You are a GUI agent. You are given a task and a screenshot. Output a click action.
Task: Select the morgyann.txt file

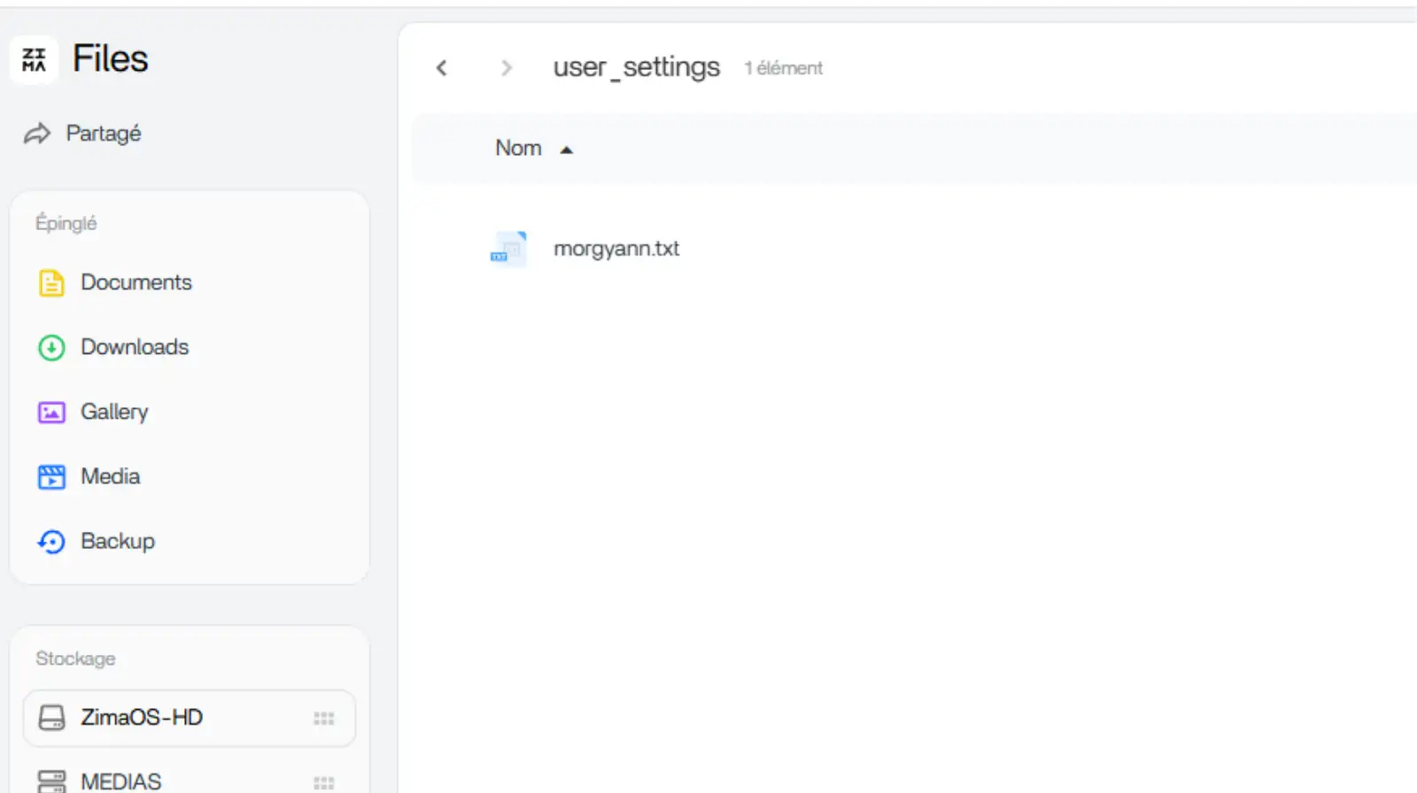(616, 249)
